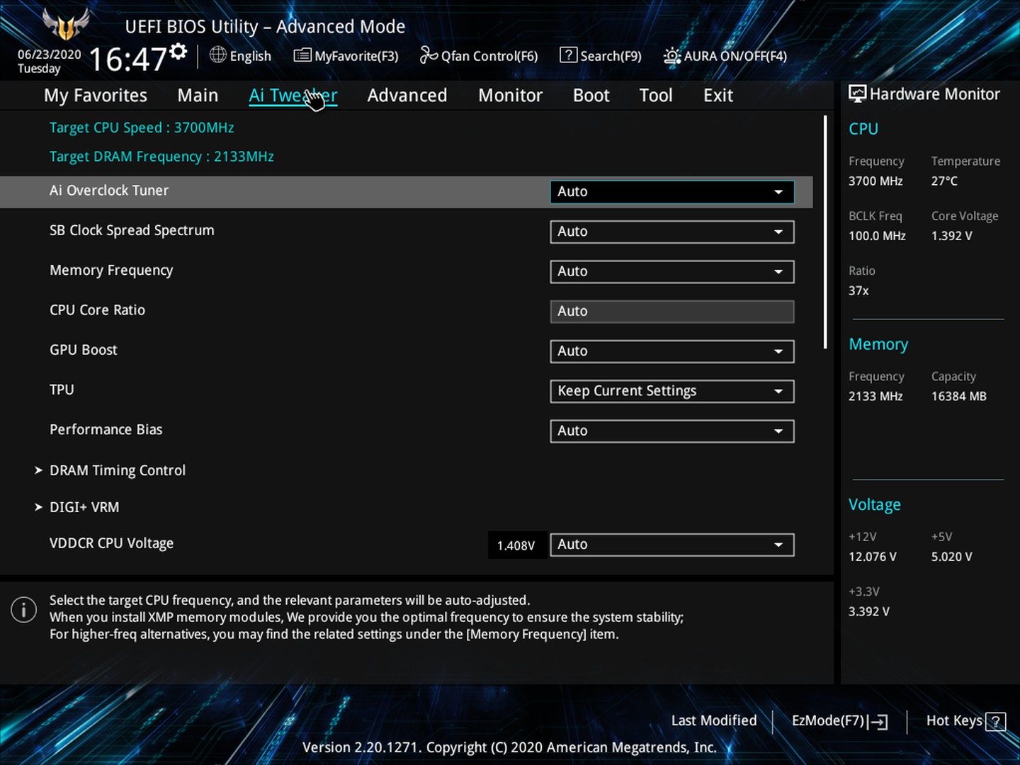The width and height of the screenshot is (1020, 765).
Task: Click the settings list vertical scrollbar
Action: coord(825,232)
